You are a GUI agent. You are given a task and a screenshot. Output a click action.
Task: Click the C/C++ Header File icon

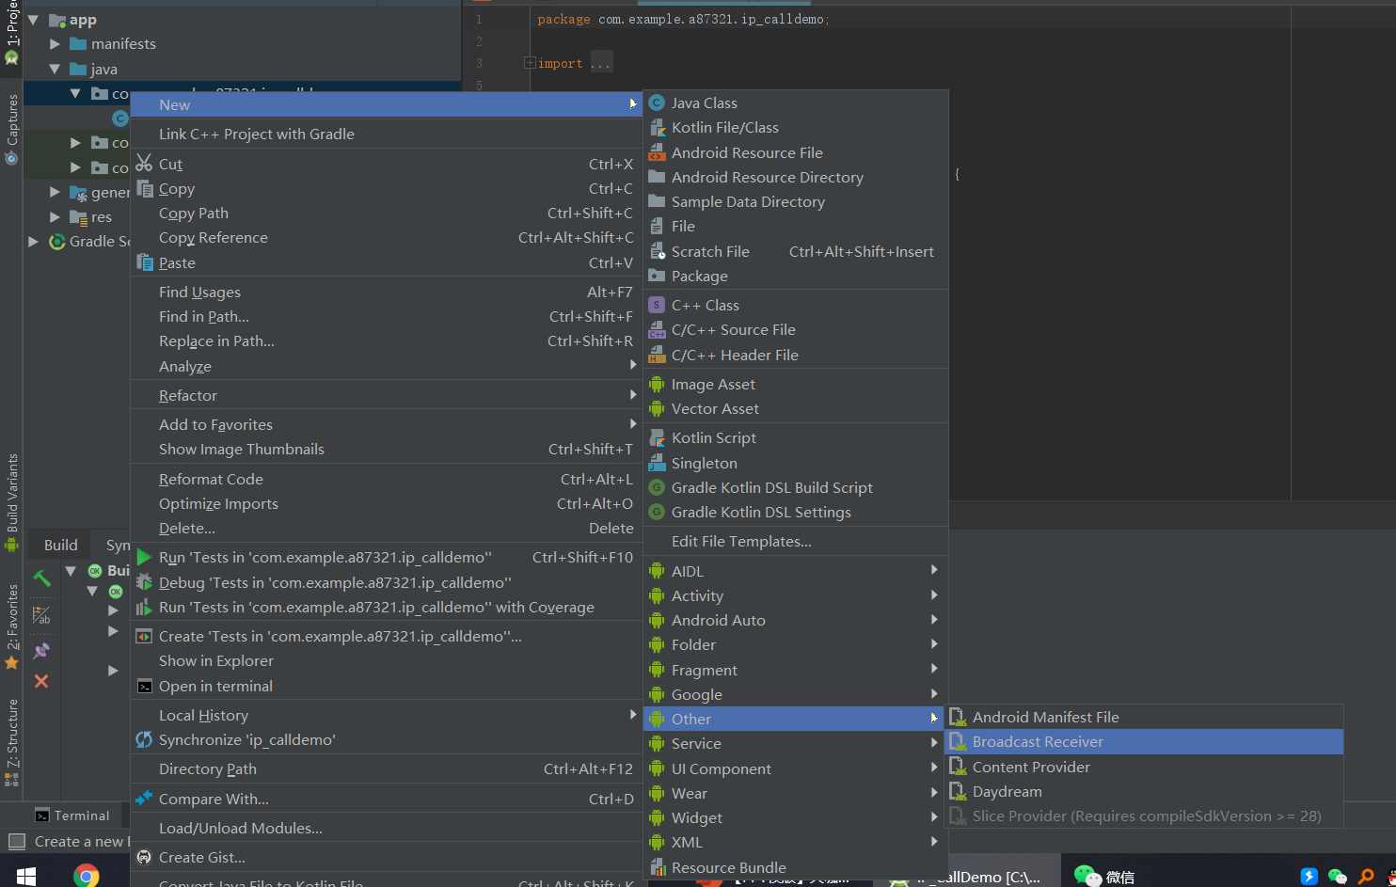(657, 355)
